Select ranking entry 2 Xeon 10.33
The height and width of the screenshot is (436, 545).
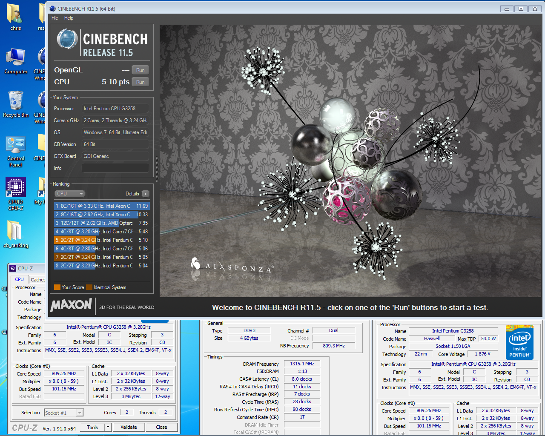tap(102, 215)
